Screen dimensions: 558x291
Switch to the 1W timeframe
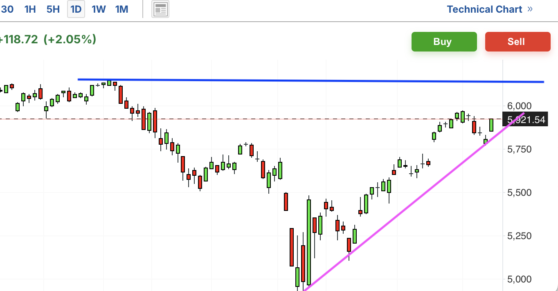99,9
